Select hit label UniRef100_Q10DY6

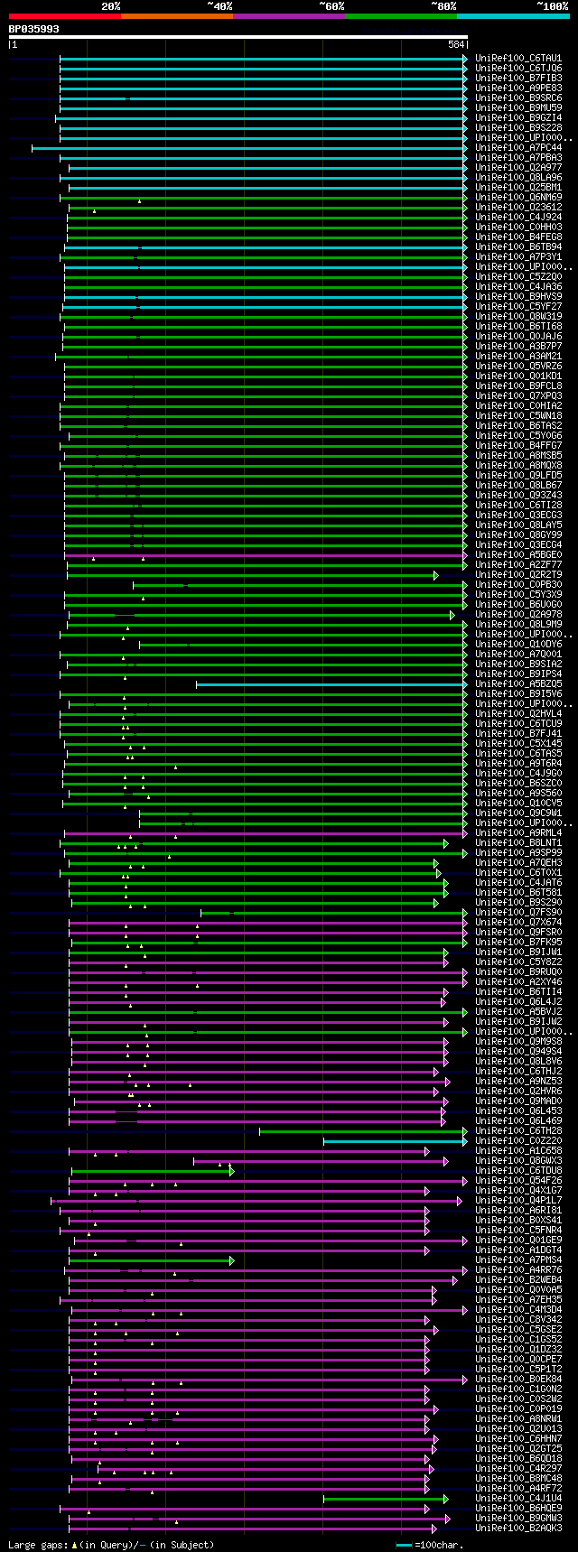(x=518, y=645)
